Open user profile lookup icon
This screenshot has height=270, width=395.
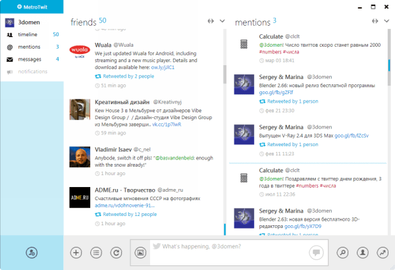coord(363,253)
